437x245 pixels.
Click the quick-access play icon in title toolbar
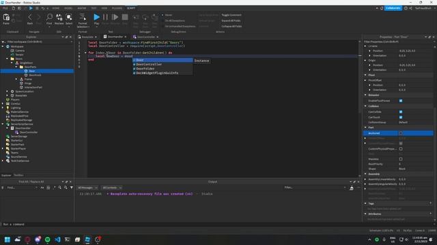(x=31, y=8)
